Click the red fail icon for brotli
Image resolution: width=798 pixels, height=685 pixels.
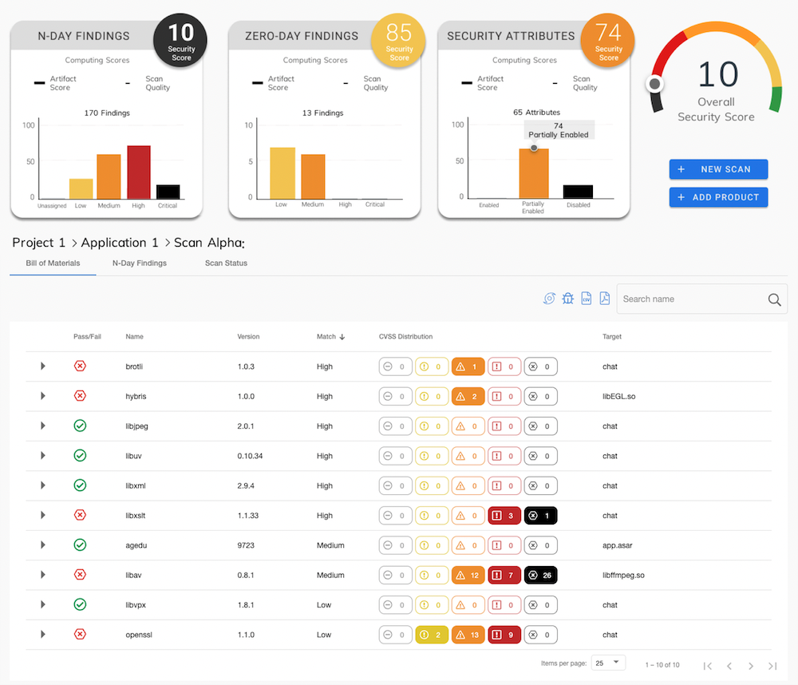pyautogui.click(x=80, y=366)
